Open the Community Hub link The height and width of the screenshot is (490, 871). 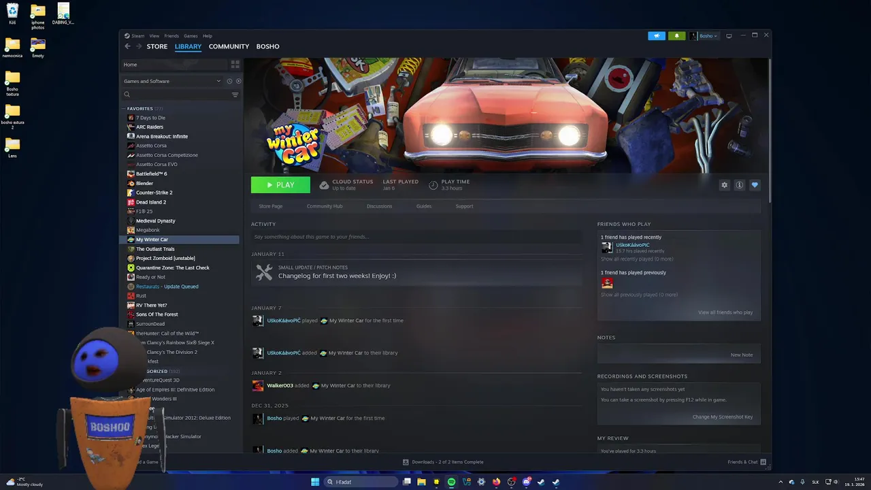point(325,206)
